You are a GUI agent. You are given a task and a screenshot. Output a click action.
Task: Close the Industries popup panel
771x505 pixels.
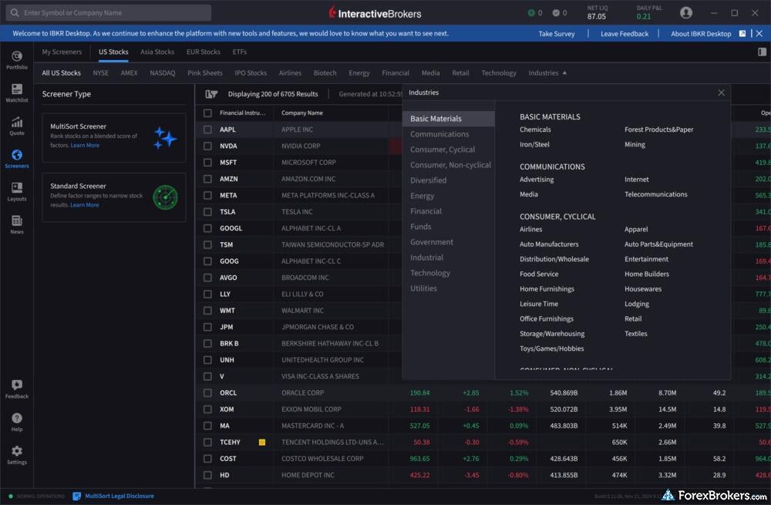click(x=721, y=93)
